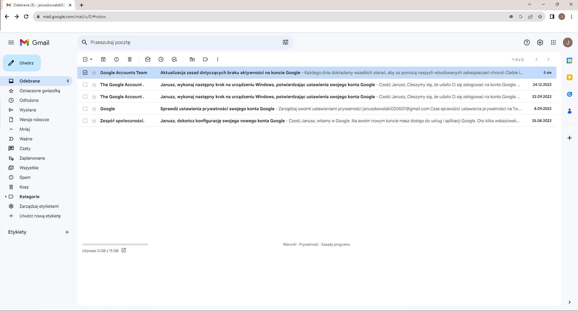Screen dimensions: 578x311
Task: Click the storage usage progress bar
Action: click(115, 244)
